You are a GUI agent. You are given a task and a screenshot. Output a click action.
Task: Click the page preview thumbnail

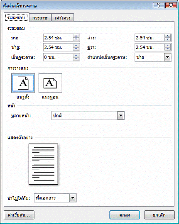pyautogui.click(x=43, y=164)
